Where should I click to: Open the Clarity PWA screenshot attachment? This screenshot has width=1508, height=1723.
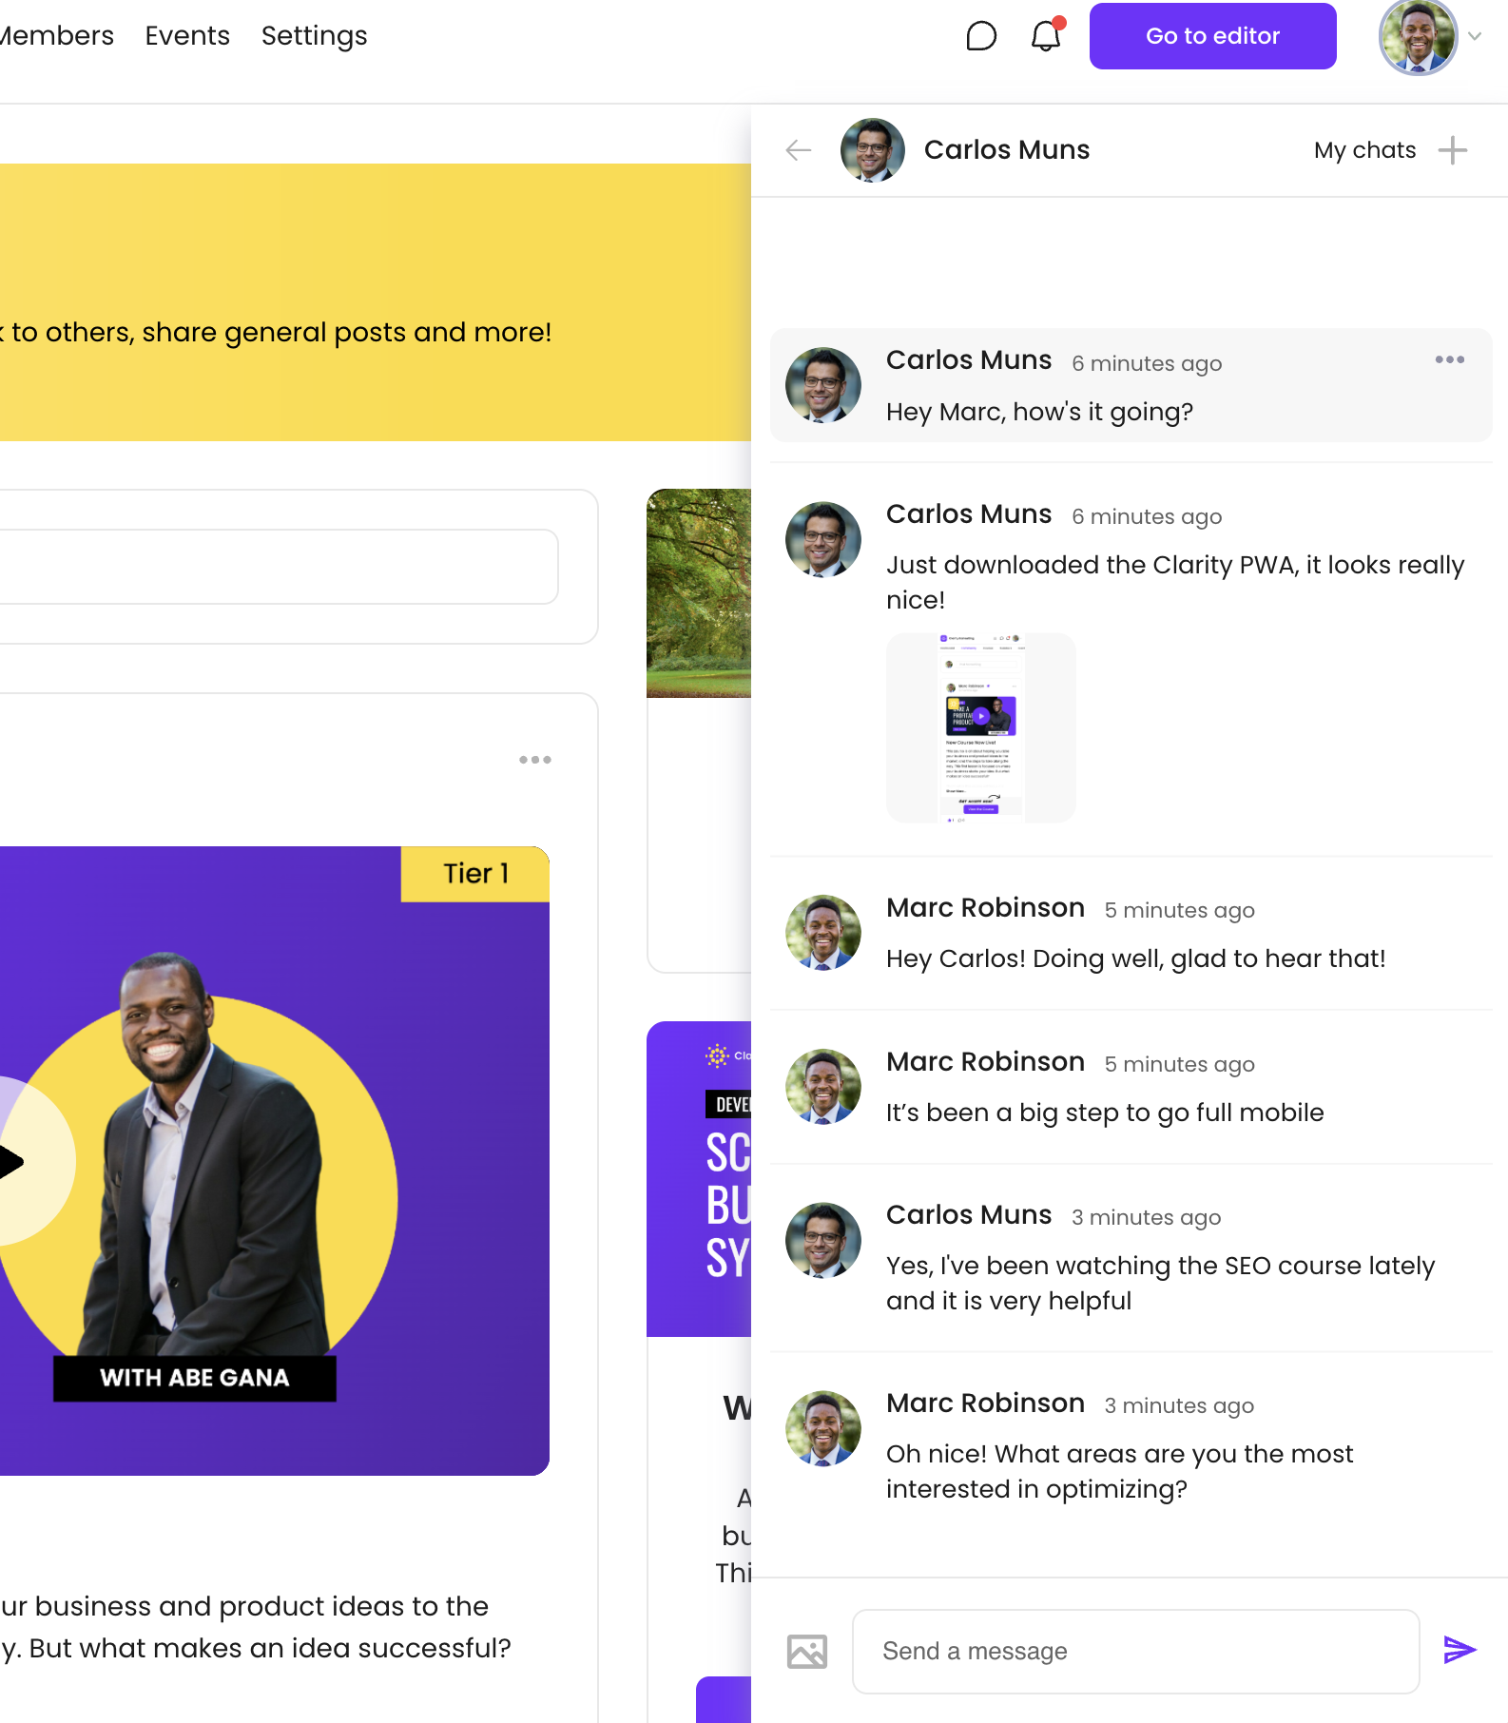coord(980,727)
